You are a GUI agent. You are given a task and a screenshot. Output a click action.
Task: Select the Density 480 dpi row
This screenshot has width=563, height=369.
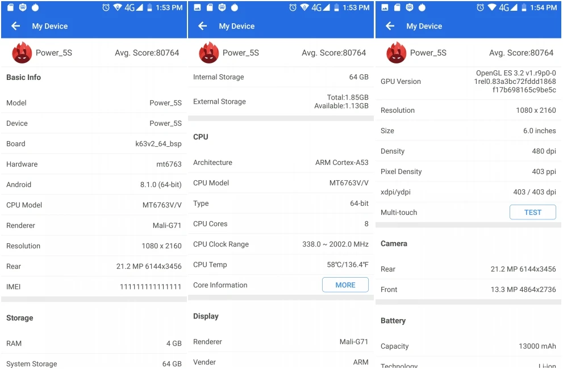(x=468, y=151)
